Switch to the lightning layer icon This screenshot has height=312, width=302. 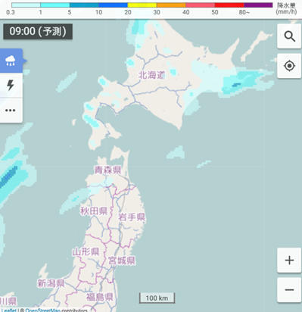tap(11, 86)
